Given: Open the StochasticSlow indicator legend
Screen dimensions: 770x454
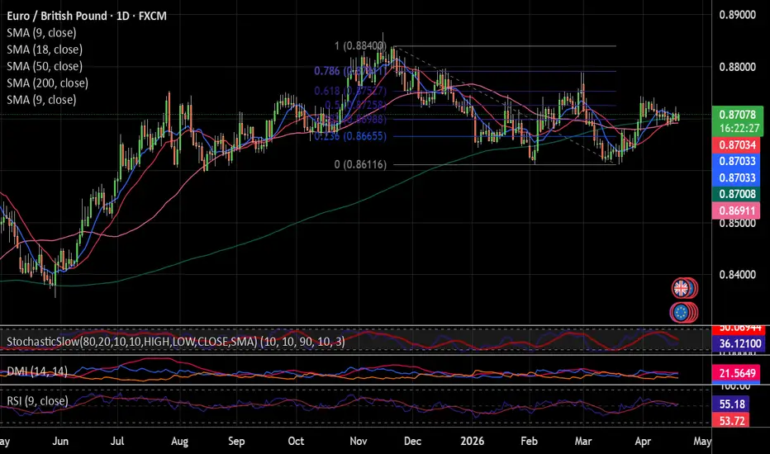Looking at the screenshot, I should click(176, 341).
